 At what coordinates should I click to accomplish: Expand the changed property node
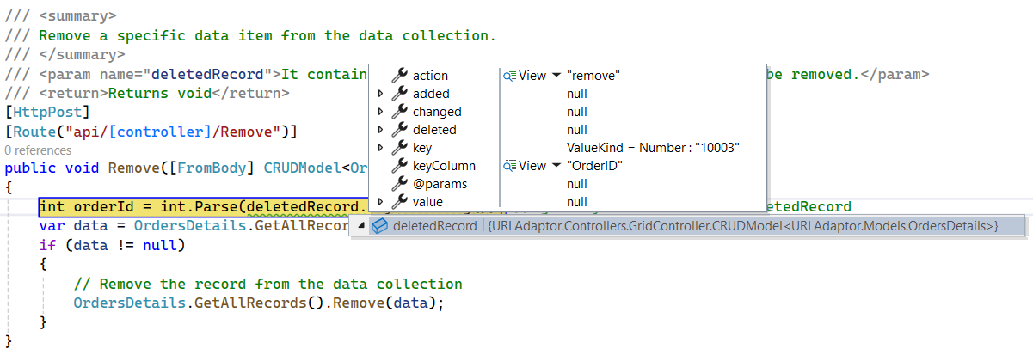[x=380, y=112]
